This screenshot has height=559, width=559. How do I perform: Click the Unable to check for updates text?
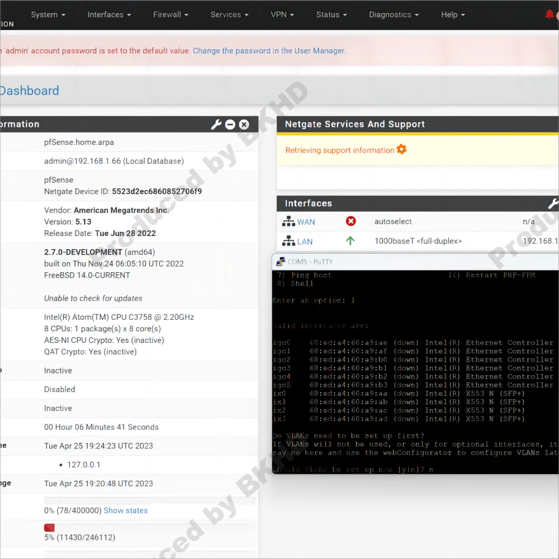[x=93, y=298]
